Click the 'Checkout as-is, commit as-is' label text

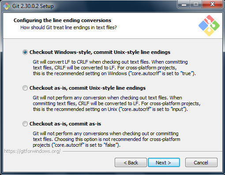[x=65, y=124]
